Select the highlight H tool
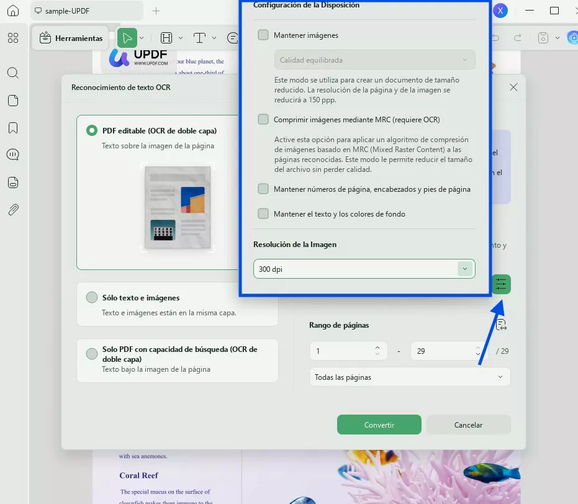Screen dimensions: 578x504 click(166, 38)
